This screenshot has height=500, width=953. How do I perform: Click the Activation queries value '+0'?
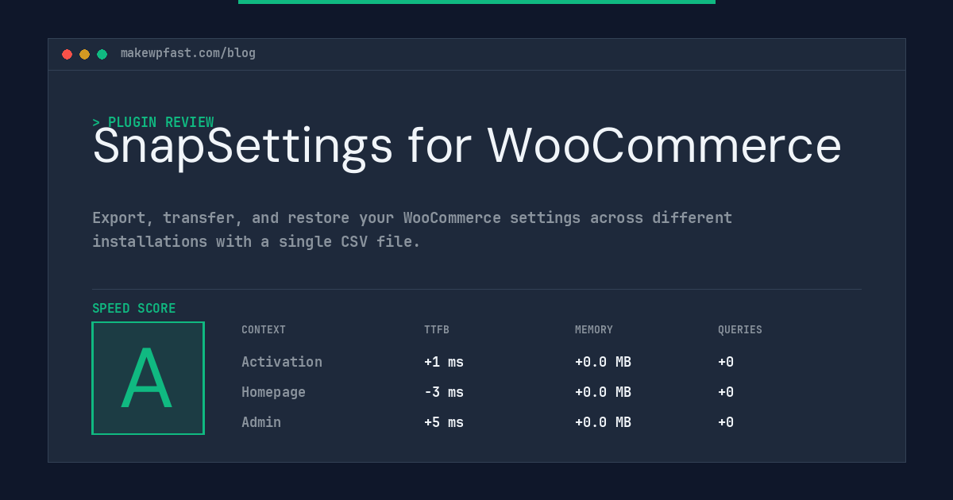(726, 362)
